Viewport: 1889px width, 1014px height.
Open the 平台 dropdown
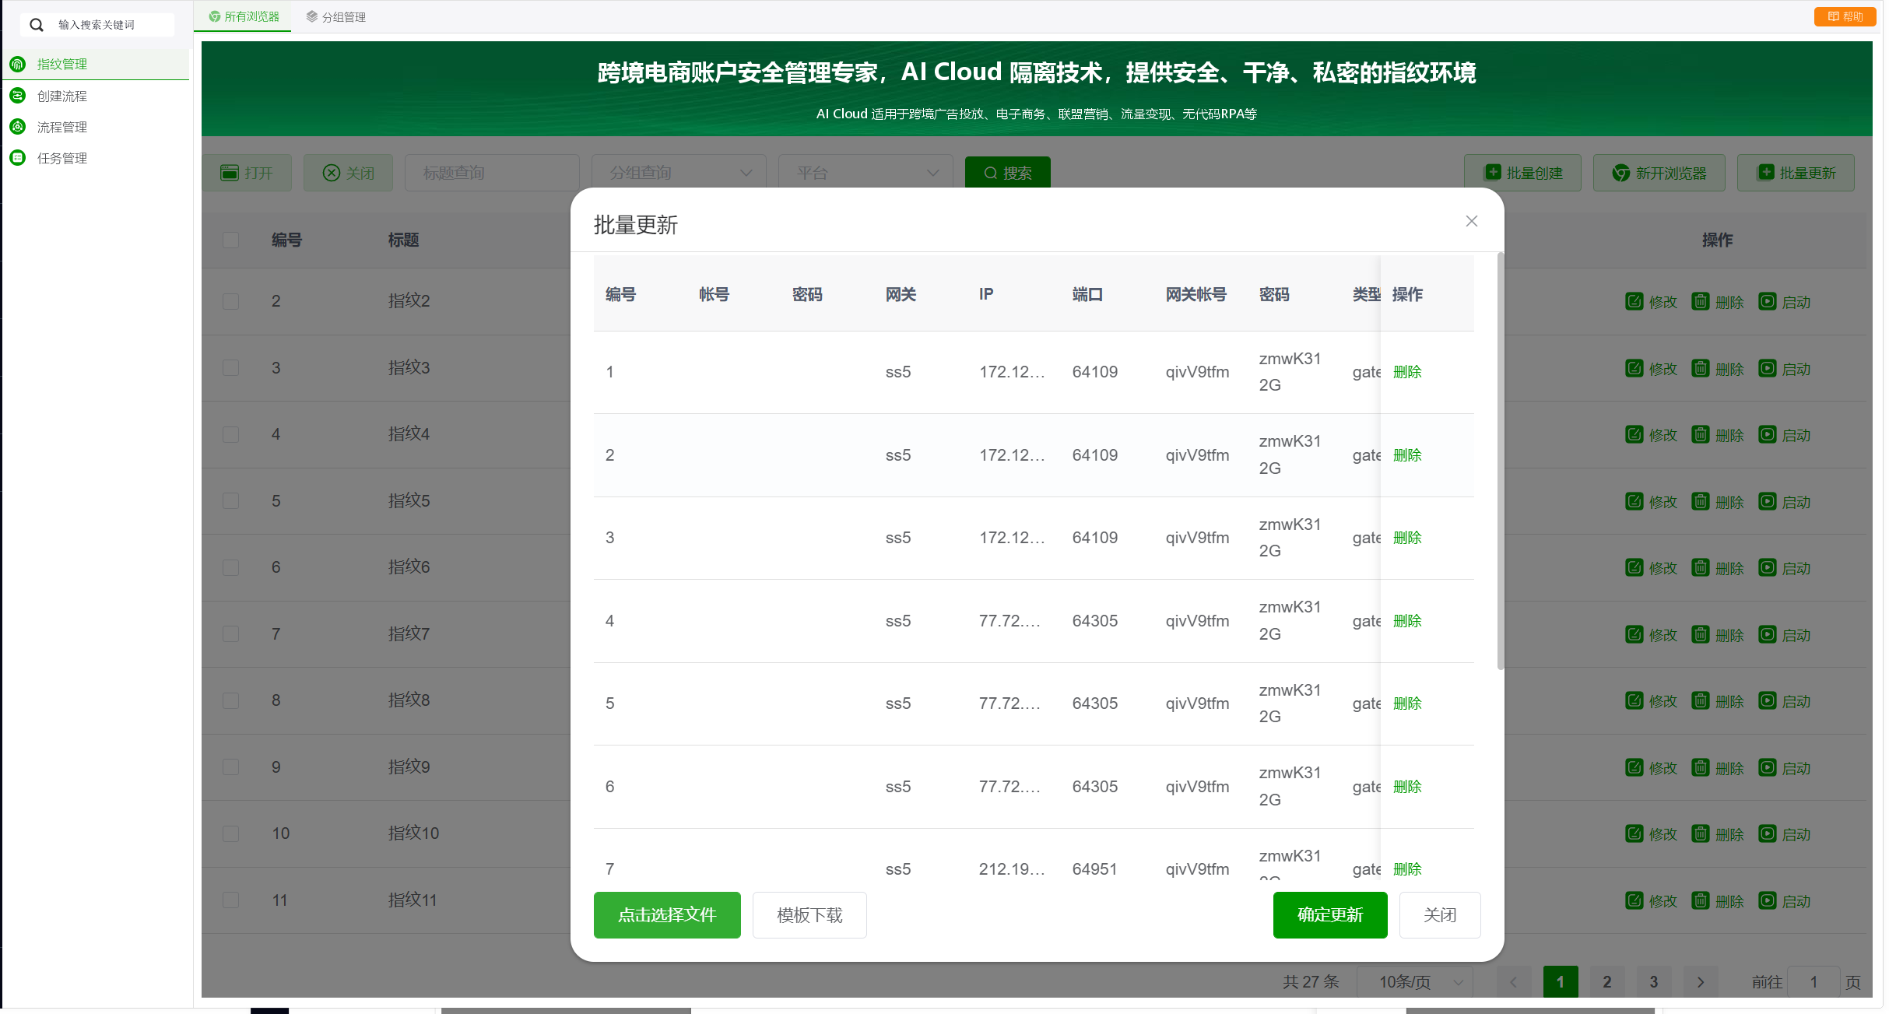[865, 172]
